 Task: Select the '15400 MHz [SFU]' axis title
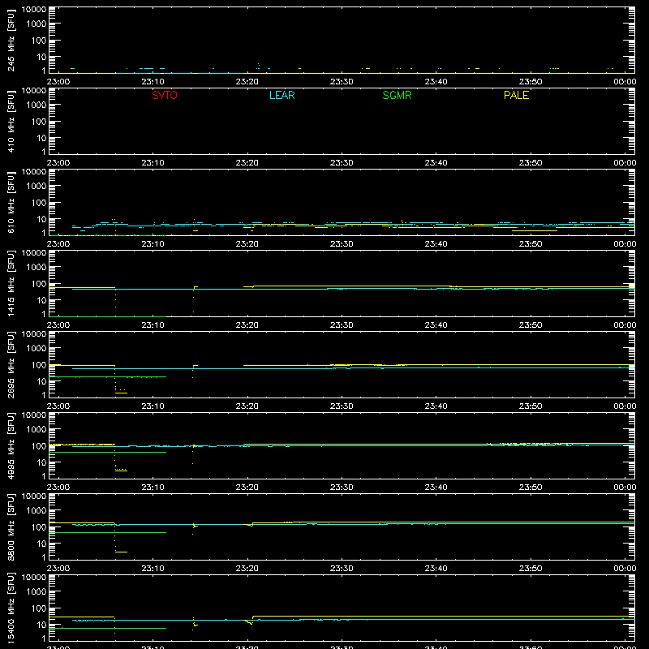click(x=11, y=608)
